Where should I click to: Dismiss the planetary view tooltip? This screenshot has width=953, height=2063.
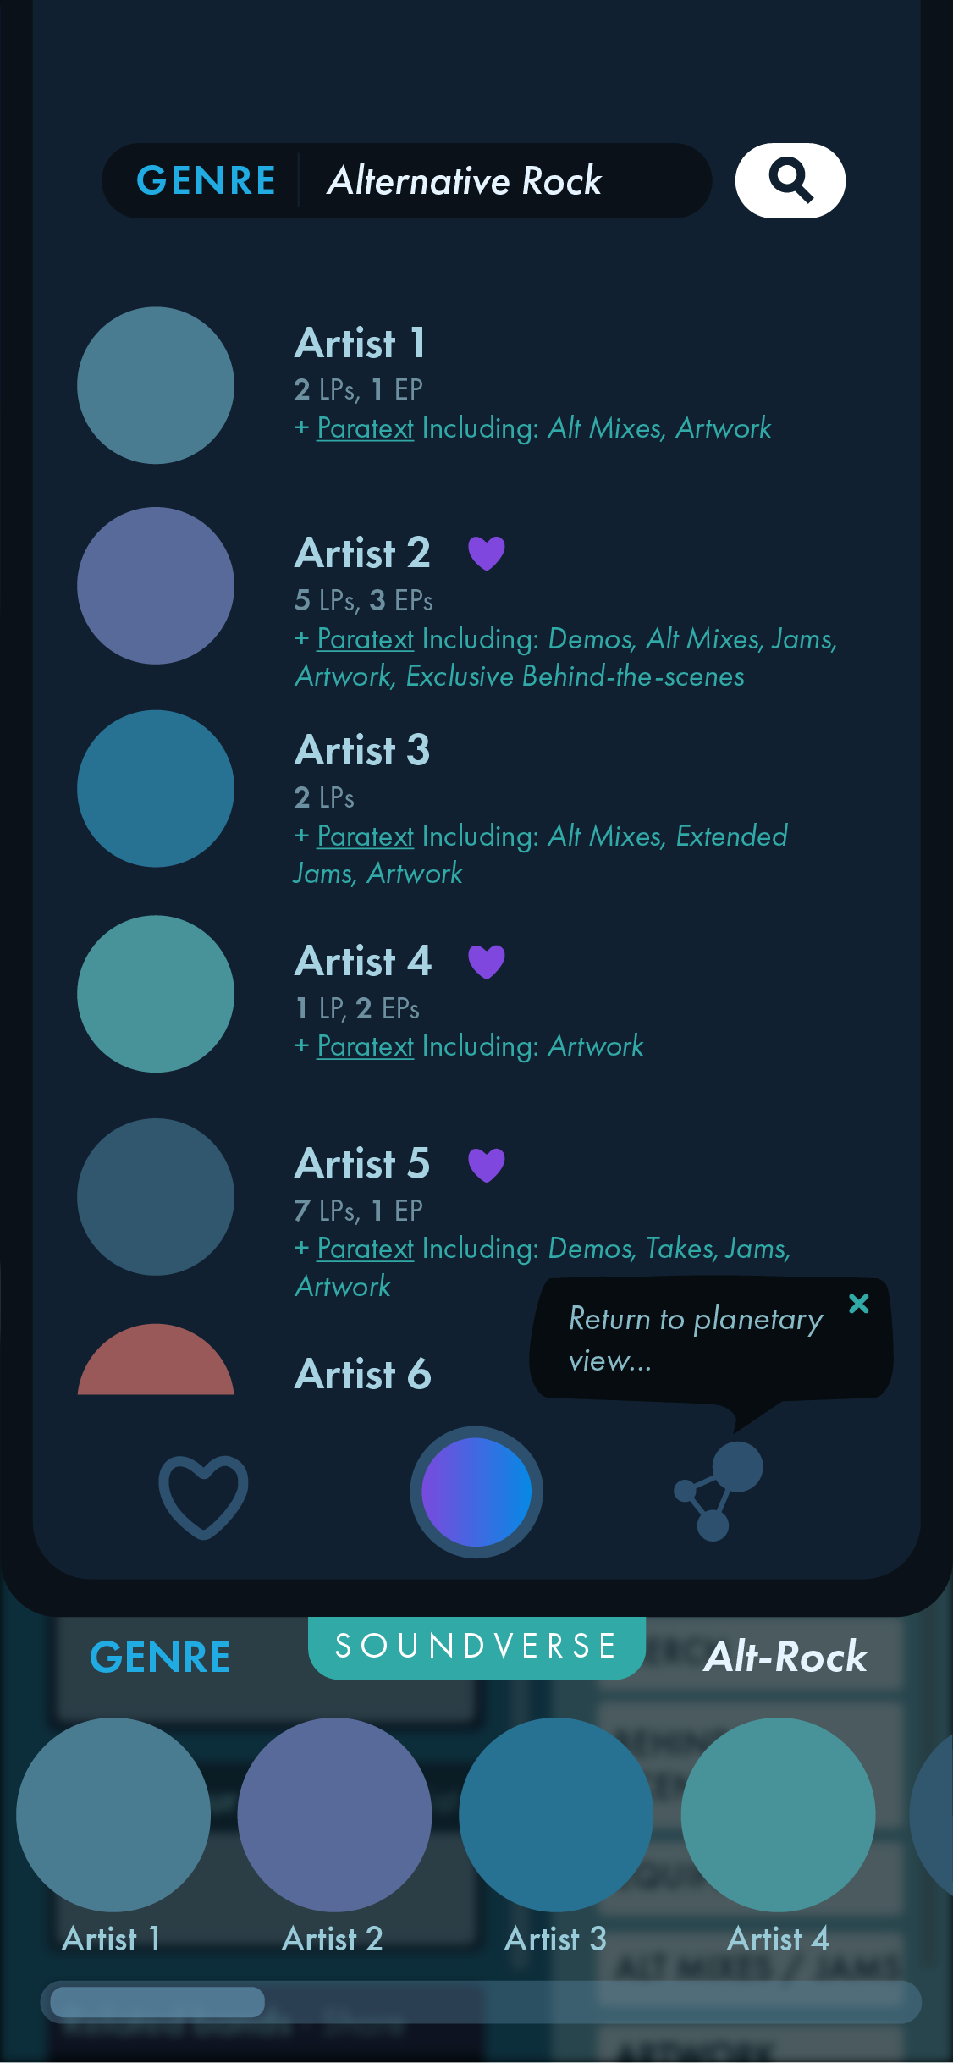click(859, 1304)
